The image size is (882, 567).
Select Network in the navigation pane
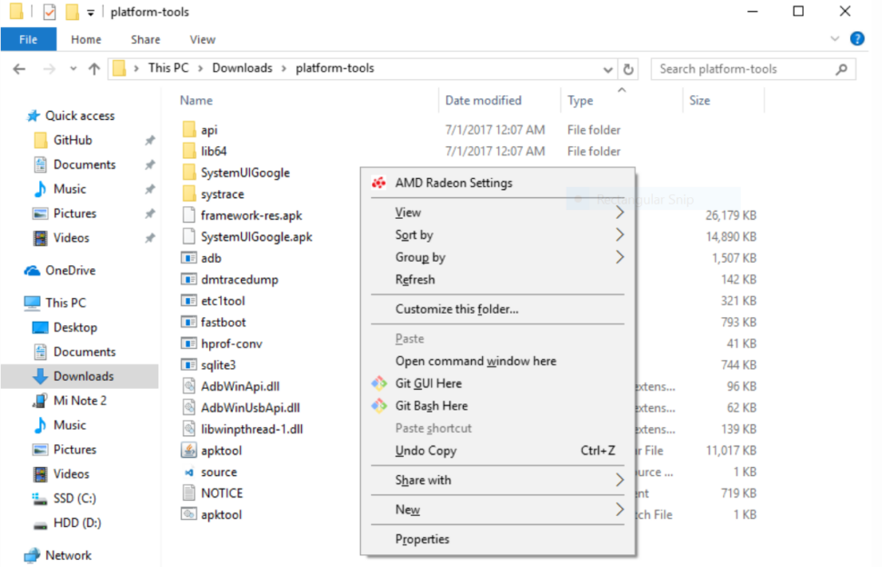68,555
